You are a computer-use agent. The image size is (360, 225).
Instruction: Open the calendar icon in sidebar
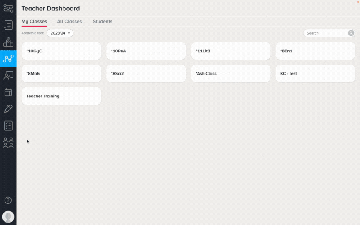click(x=8, y=92)
